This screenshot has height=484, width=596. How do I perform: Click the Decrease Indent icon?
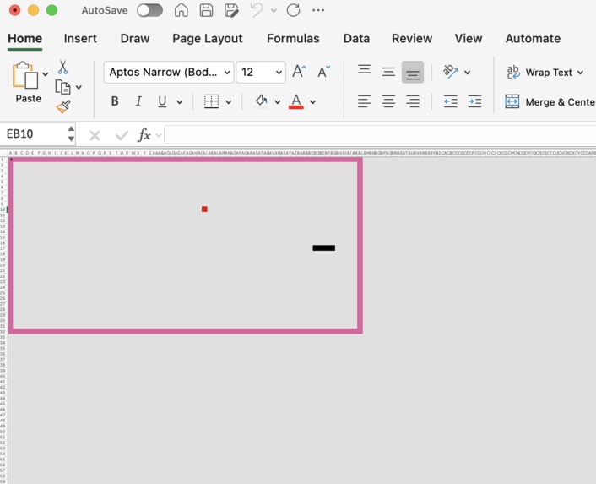tap(451, 101)
